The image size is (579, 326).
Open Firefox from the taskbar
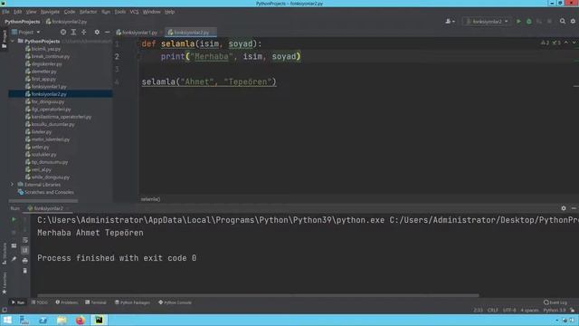pos(80,320)
